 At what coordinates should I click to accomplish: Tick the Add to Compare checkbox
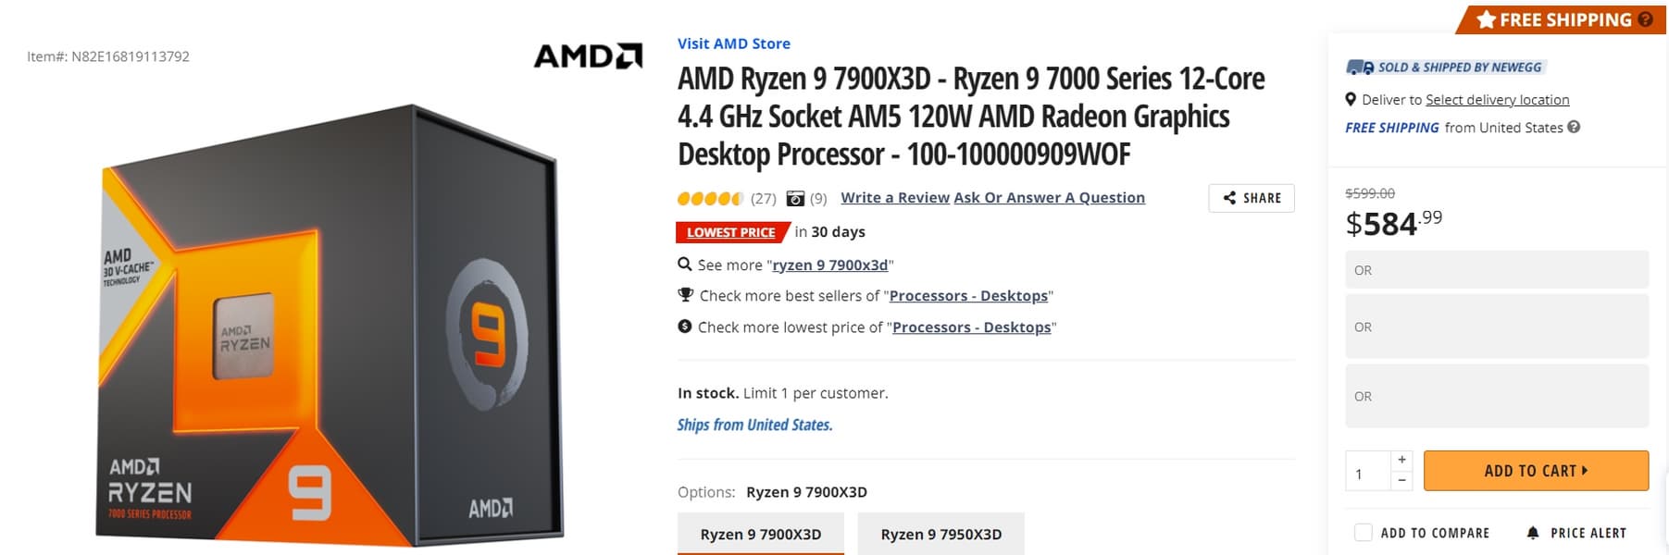(x=1363, y=533)
